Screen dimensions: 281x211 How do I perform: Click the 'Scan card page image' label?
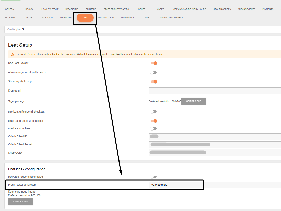click(x=22, y=192)
